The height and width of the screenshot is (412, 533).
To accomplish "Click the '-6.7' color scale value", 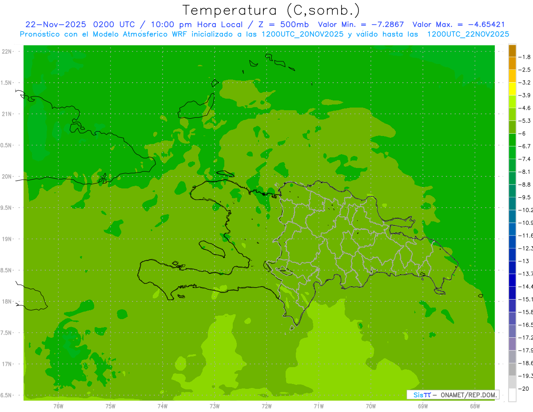I will [x=525, y=146].
